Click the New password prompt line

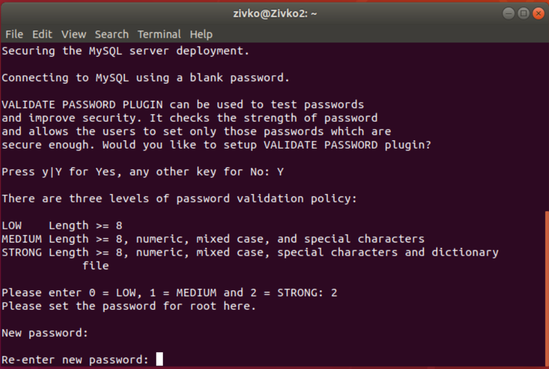point(45,333)
